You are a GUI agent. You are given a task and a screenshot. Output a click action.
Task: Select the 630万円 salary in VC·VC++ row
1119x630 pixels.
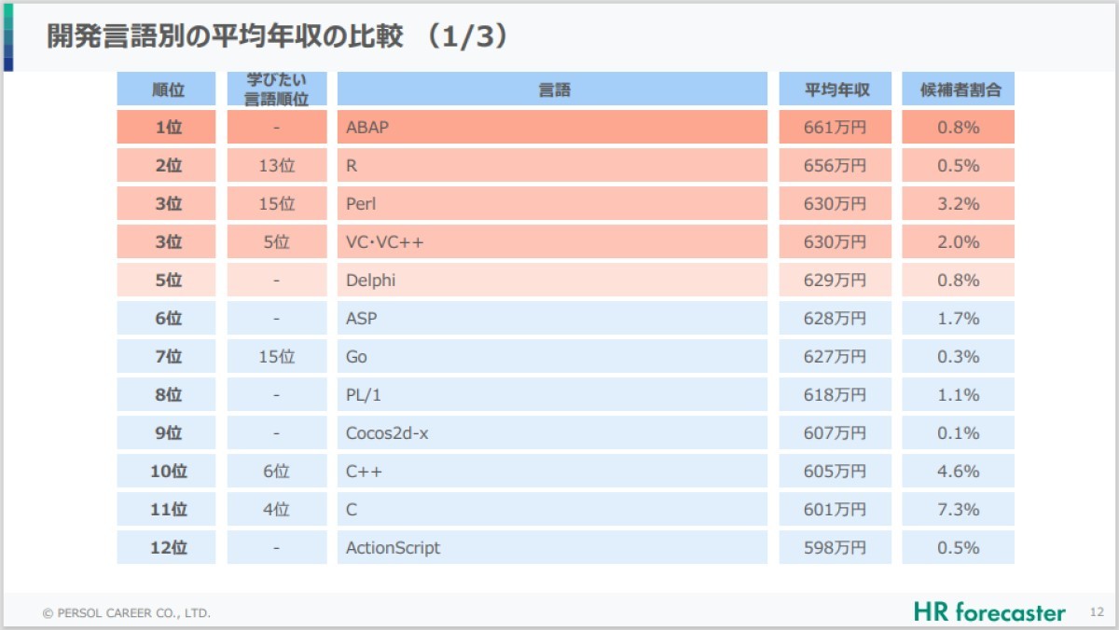[x=836, y=241]
